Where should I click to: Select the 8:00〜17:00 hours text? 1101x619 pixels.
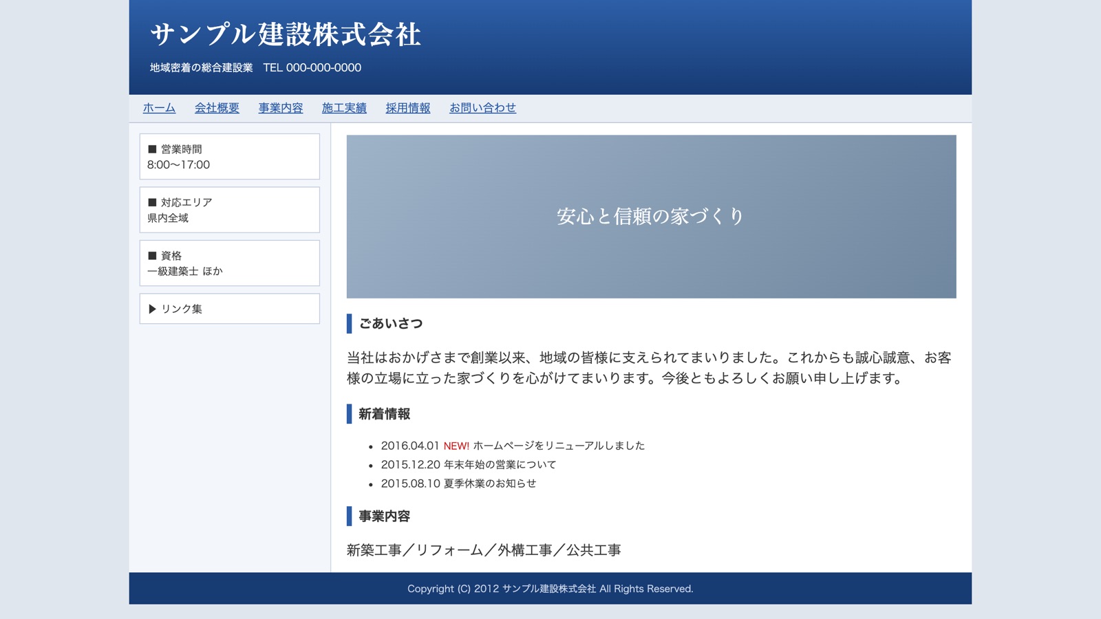pos(178,165)
